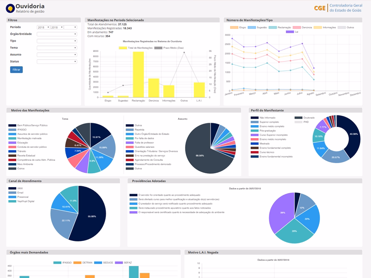Toggle the Elogio legend in line chart

click(238, 27)
